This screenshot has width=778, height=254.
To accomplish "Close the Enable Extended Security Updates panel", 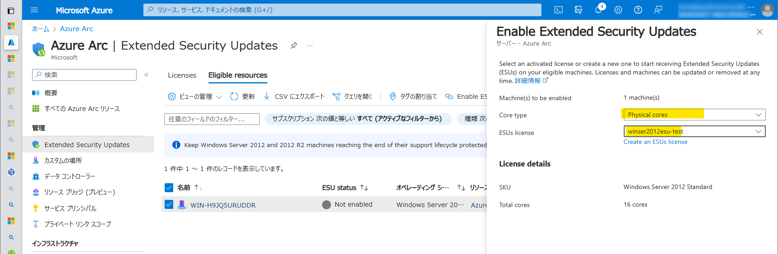I will 760,32.
